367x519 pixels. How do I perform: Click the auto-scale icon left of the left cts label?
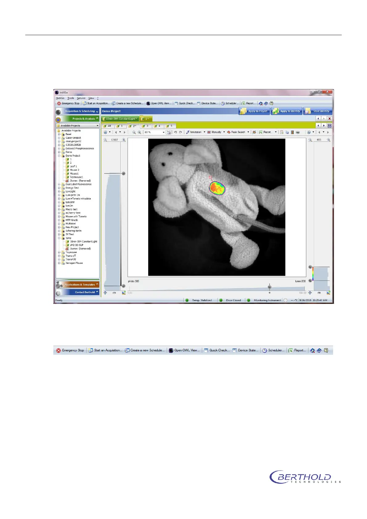tap(105, 293)
